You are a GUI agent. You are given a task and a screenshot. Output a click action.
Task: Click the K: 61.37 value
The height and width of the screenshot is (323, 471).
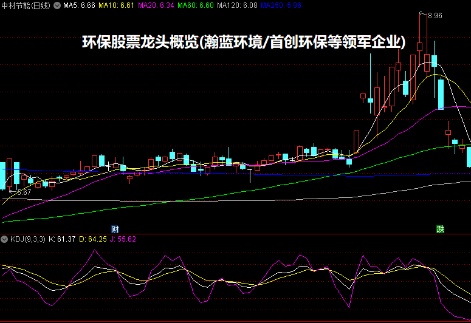(62, 239)
